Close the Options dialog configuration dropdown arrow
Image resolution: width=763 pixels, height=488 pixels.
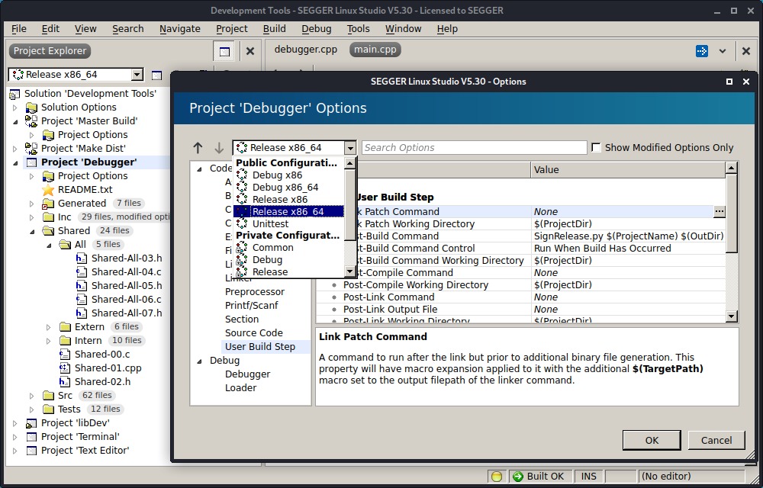point(350,148)
